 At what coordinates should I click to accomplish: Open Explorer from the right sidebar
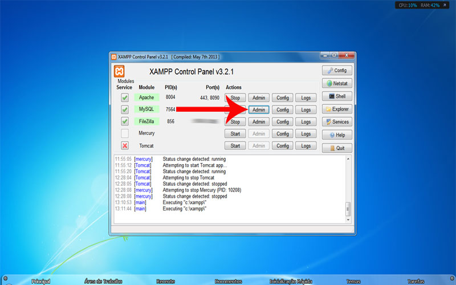(337, 109)
